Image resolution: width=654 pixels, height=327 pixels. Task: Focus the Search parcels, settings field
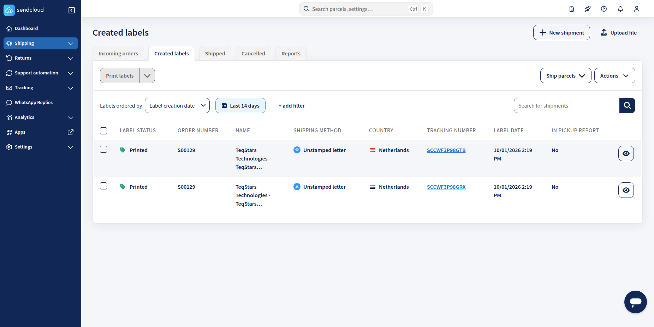click(366, 9)
